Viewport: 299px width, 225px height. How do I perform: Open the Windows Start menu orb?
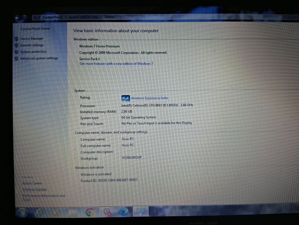click(22, 212)
